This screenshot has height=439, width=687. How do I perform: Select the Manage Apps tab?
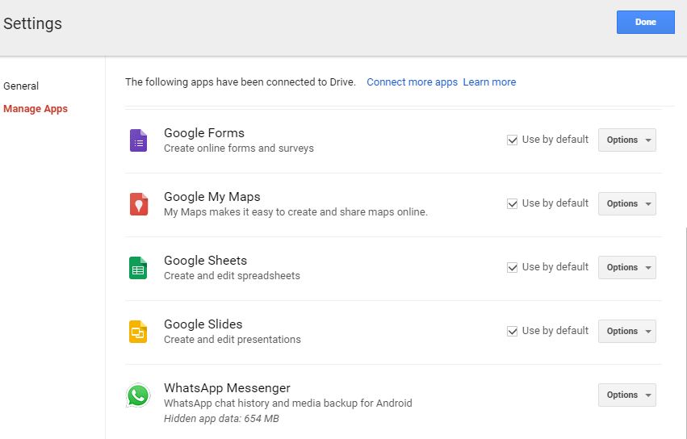36,109
